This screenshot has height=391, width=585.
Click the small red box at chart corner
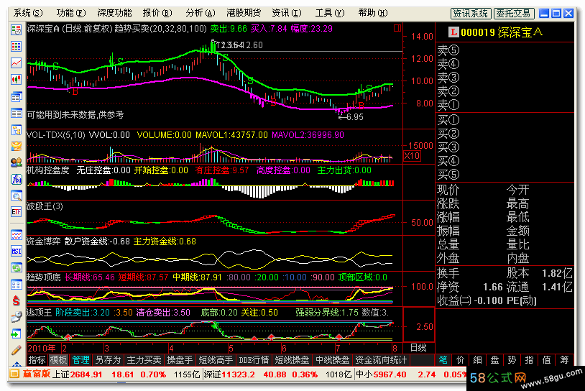[397, 28]
